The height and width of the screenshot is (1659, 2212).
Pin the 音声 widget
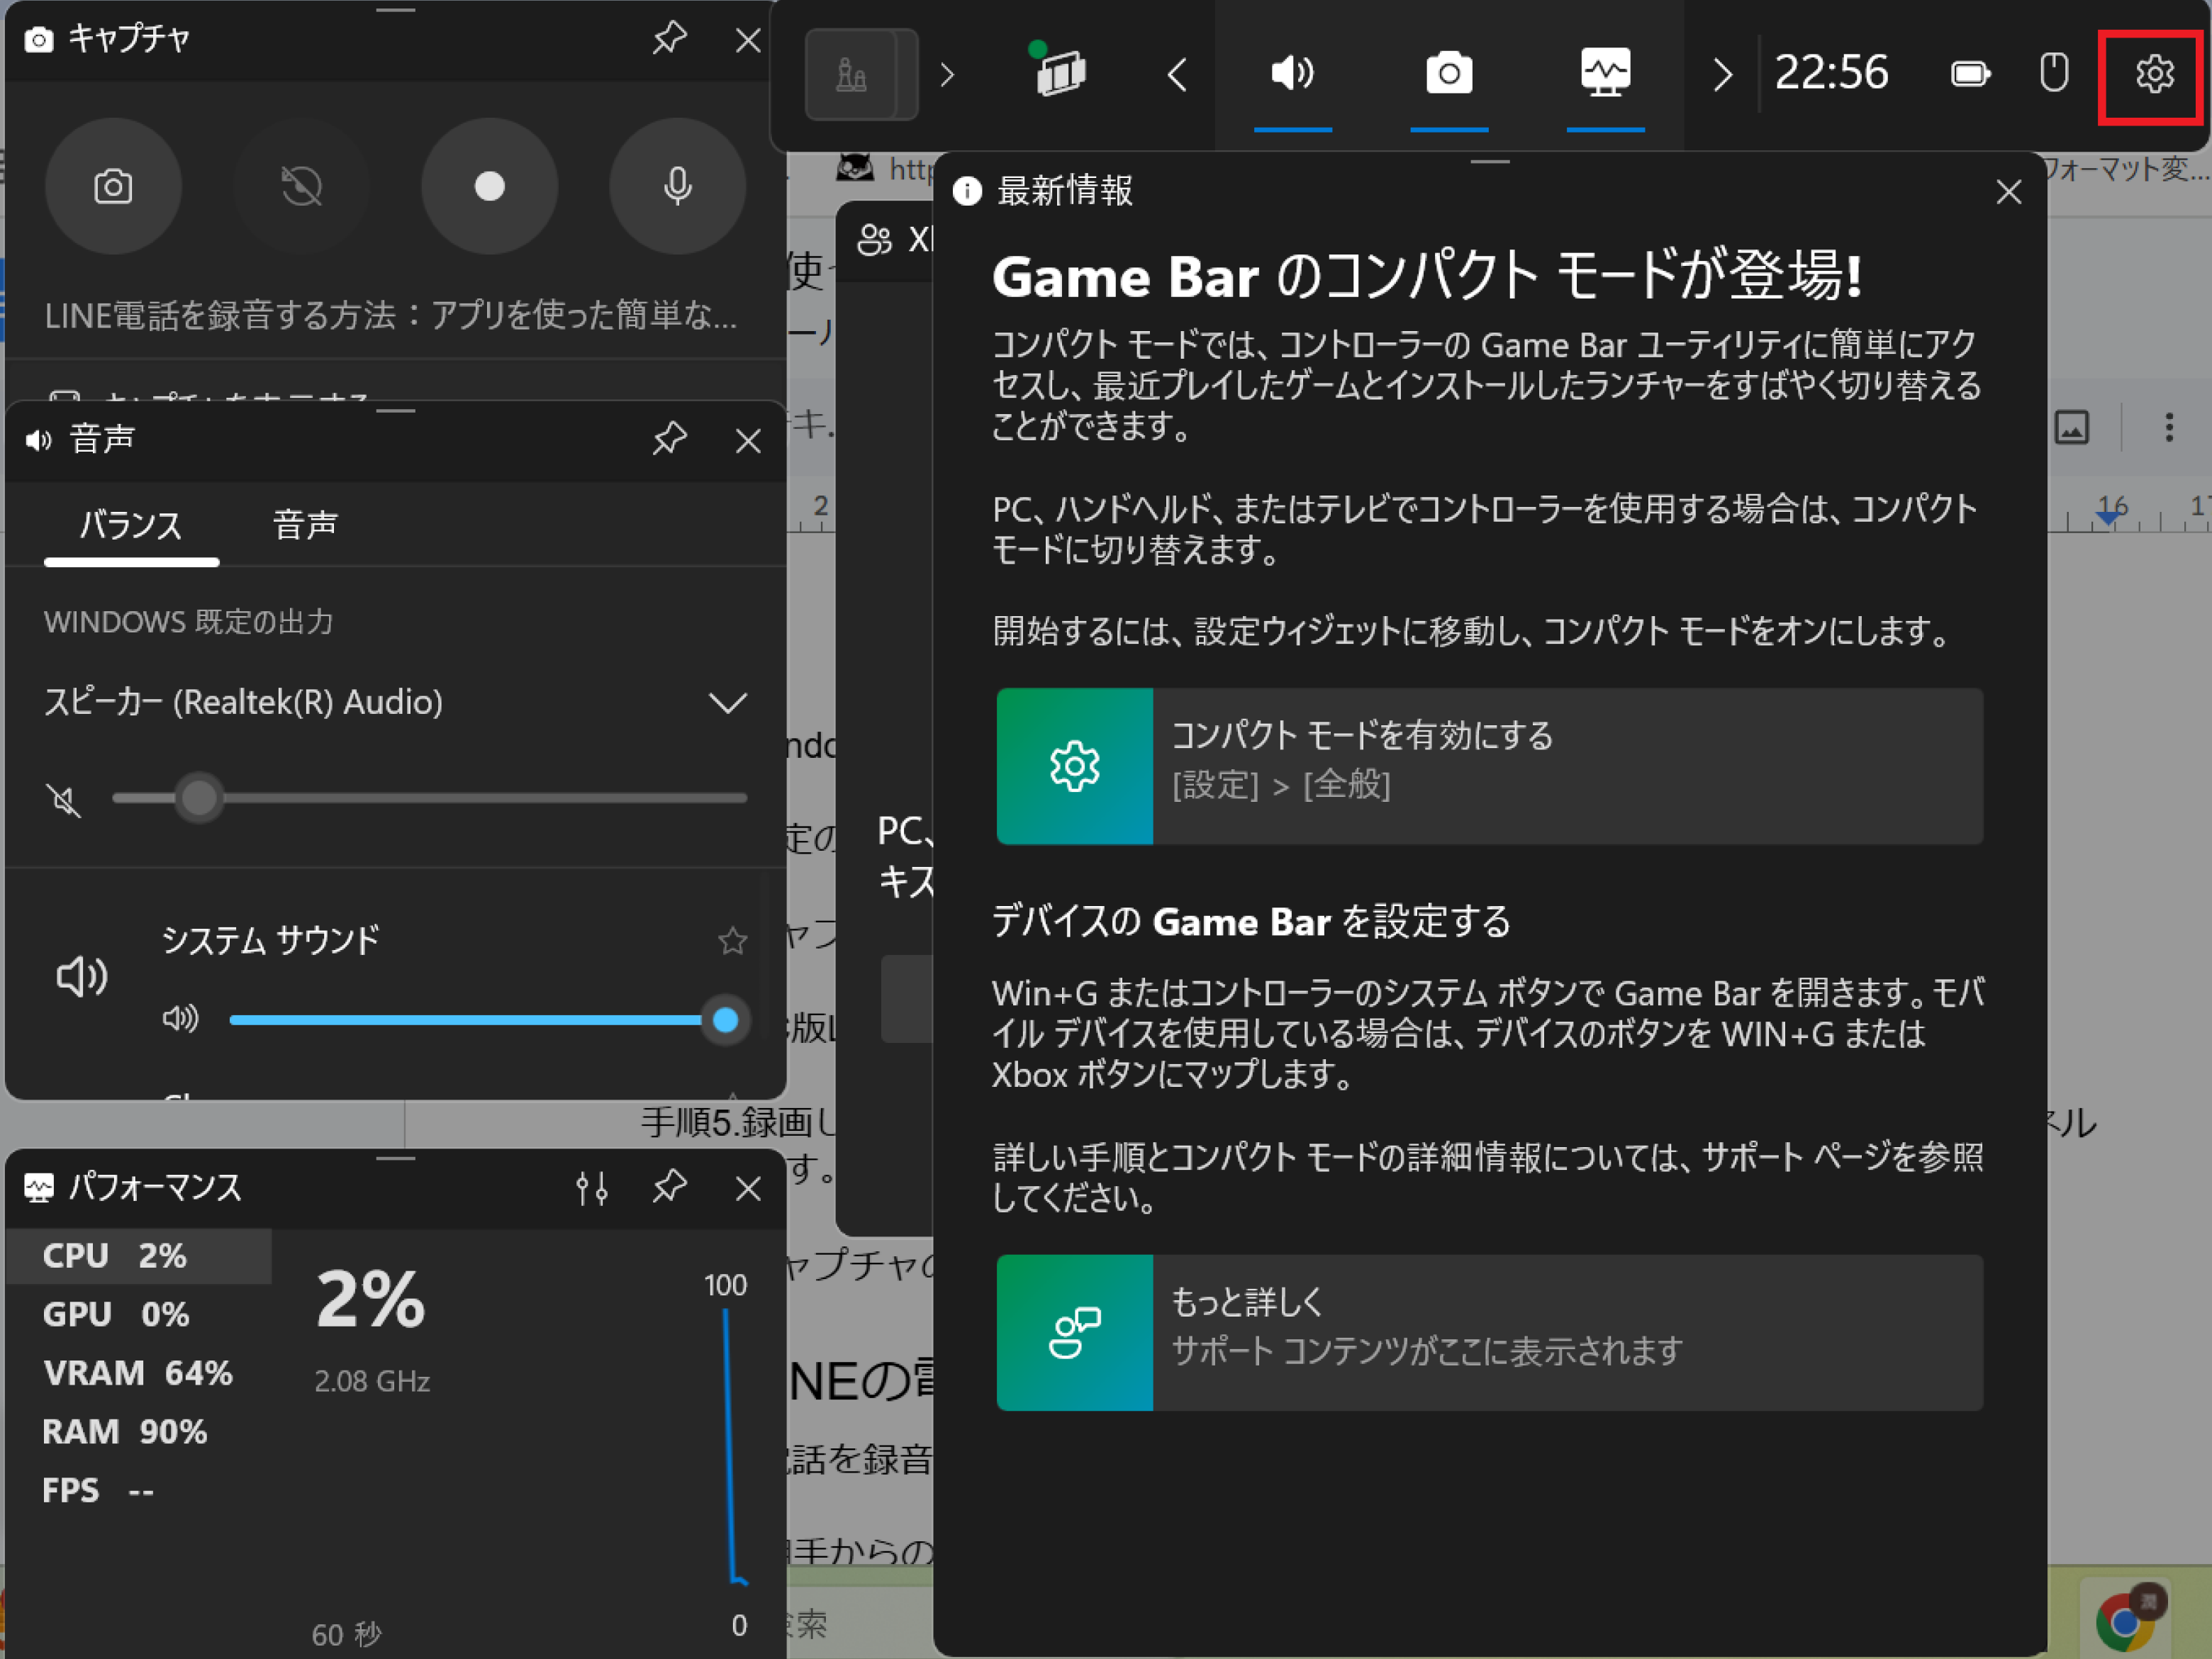tap(669, 440)
